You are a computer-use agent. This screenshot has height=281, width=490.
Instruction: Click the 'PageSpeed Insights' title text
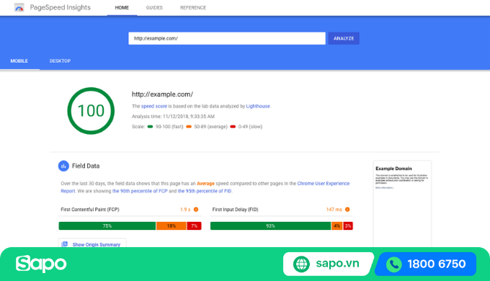[61, 7]
